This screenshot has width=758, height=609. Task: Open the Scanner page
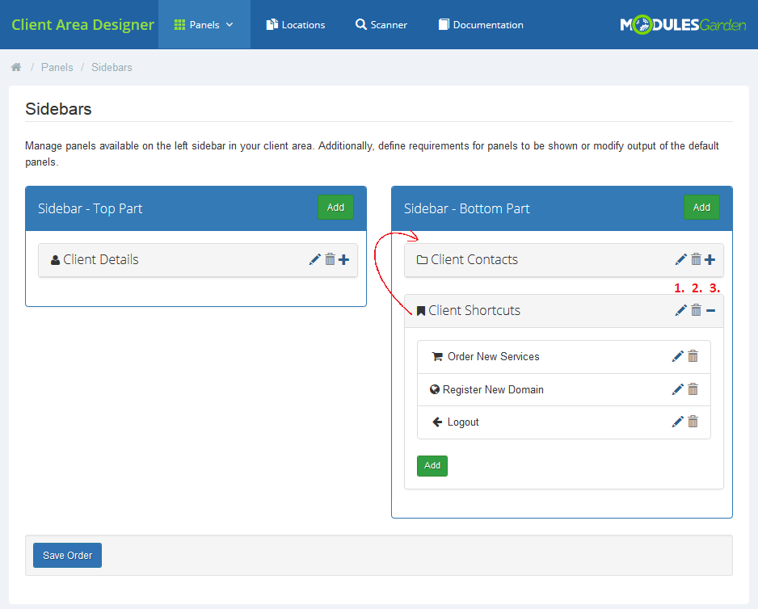(x=381, y=25)
